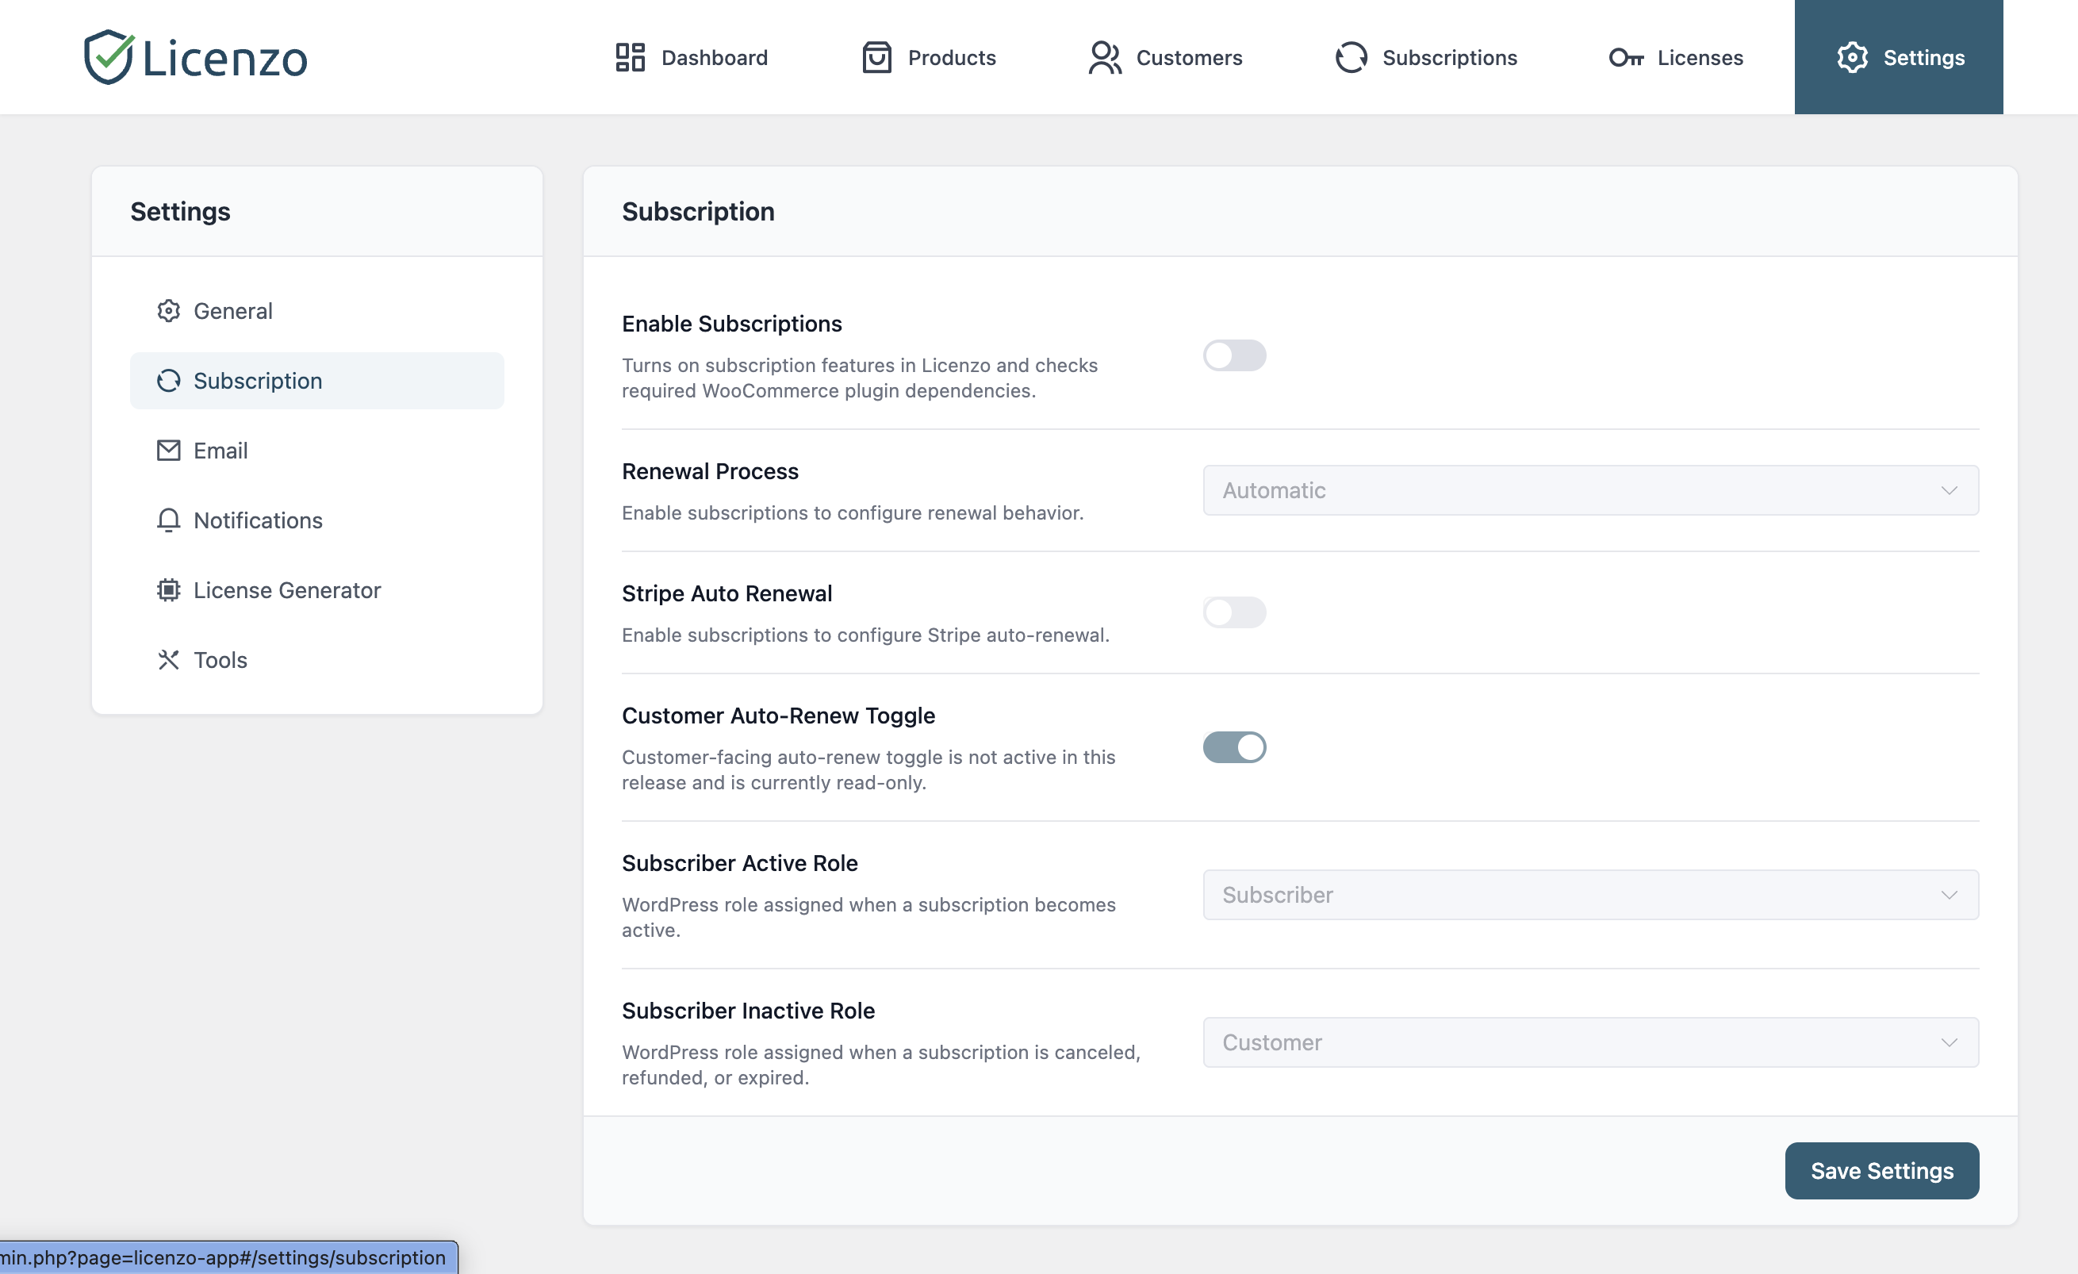
Task: Select the Notifications bell icon
Action: (169, 520)
